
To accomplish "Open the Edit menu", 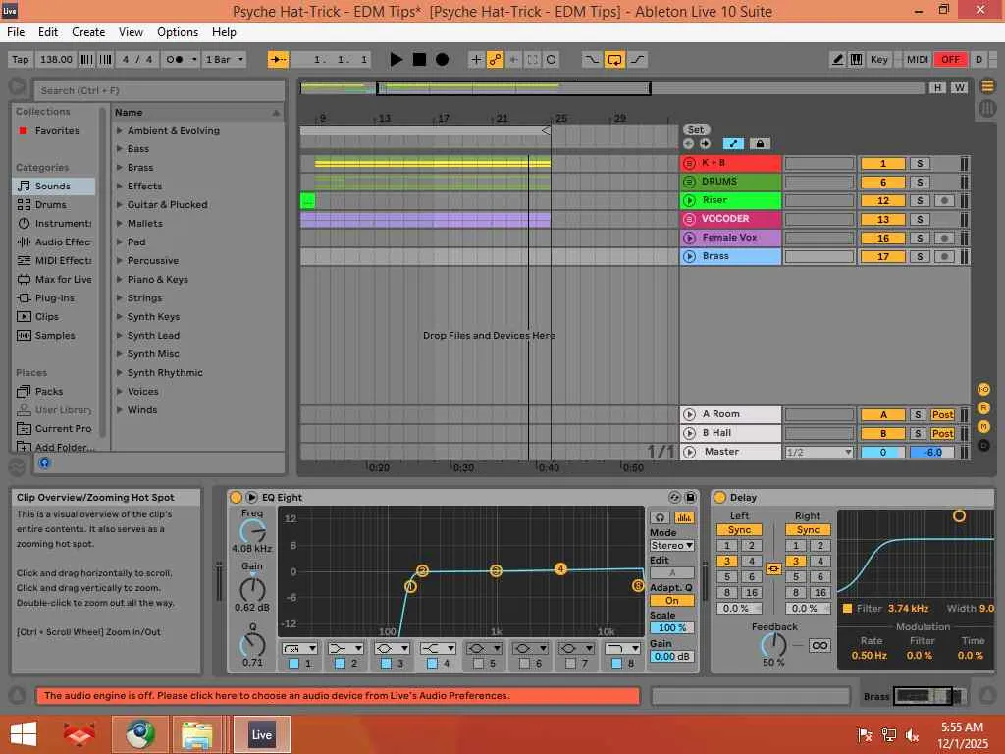I will (x=47, y=32).
